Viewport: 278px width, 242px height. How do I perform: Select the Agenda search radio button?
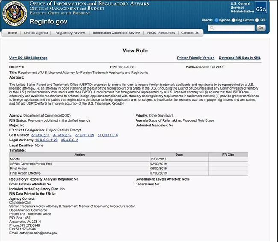coord(216,20)
